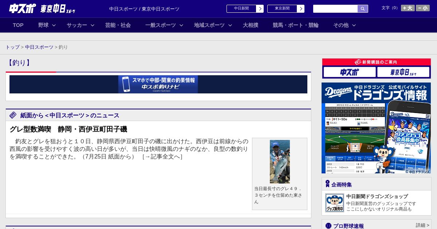The image size is (437, 229).
Task: Click the 中日スポーツ breadcrumb link
Action: click(x=39, y=47)
